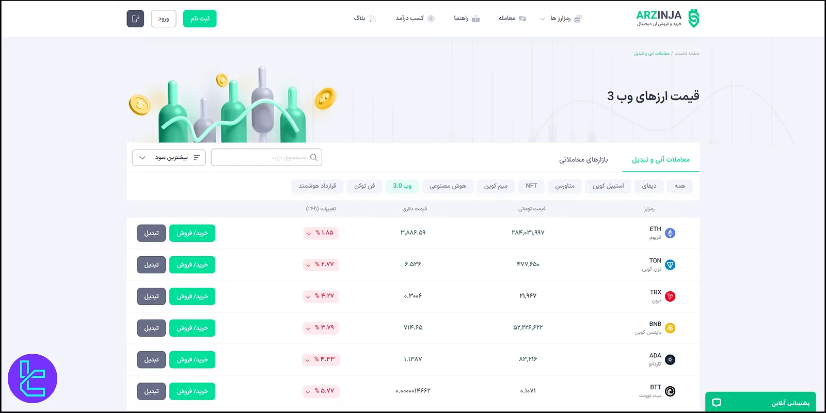Click تبدیل button for ETH
The width and height of the screenshot is (826, 413).
151,233
